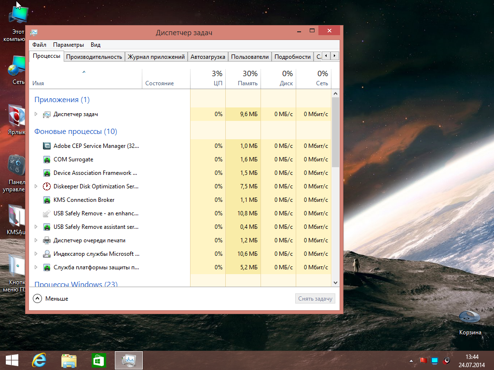Click the red flag tray icon

point(423,360)
